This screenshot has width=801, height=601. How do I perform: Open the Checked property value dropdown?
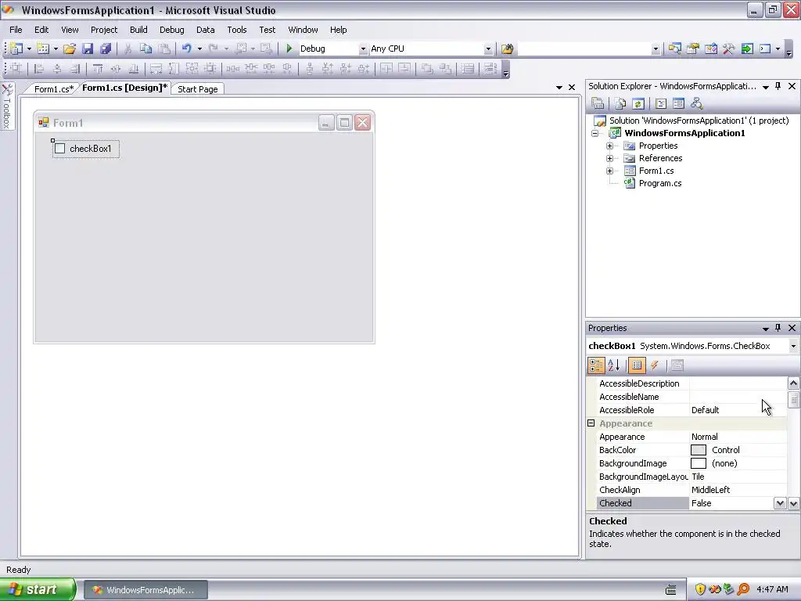click(x=780, y=503)
